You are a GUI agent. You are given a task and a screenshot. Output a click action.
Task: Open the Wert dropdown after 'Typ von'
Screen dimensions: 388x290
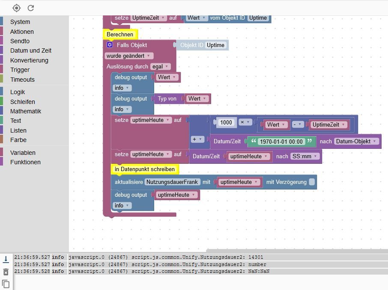[197, 98]
